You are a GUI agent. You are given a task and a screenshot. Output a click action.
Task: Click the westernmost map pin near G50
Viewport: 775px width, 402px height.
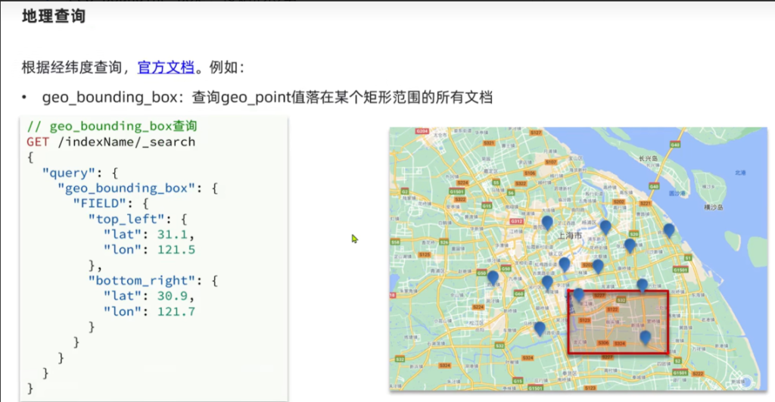[x=493, y=278]
